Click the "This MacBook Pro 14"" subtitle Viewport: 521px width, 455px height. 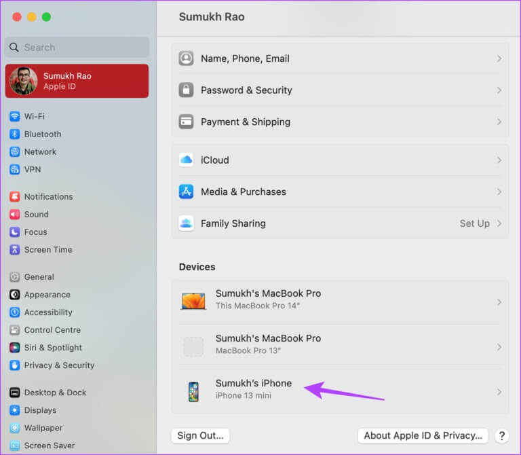(258, 306)
